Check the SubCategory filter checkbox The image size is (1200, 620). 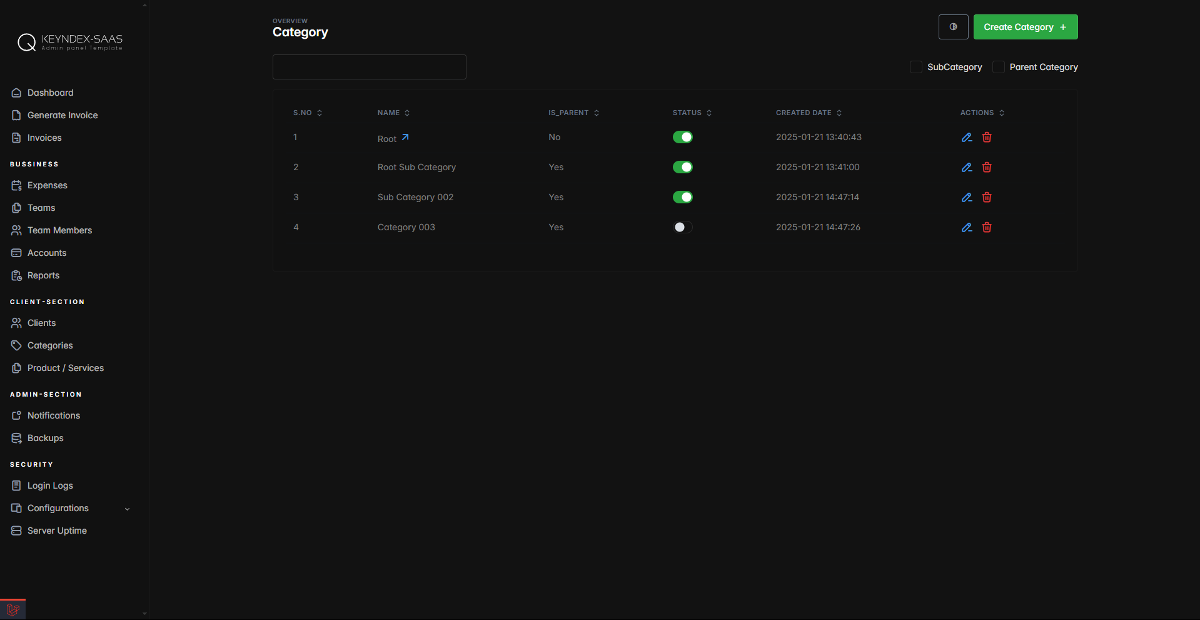916,67
